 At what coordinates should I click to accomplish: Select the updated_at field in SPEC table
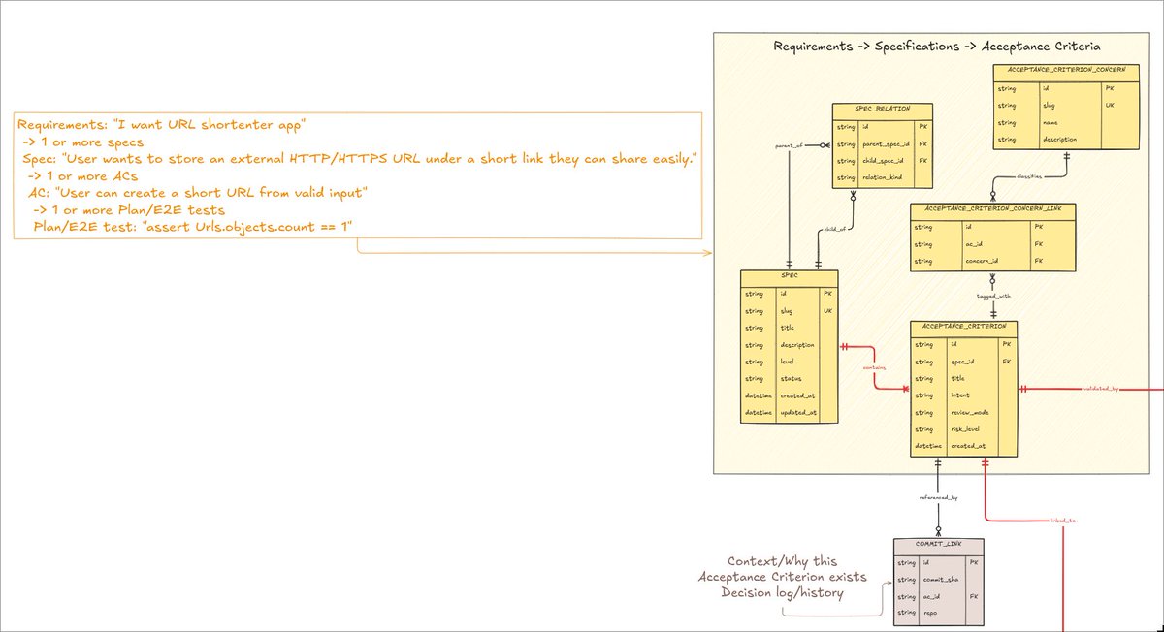[x=797, y=413]
